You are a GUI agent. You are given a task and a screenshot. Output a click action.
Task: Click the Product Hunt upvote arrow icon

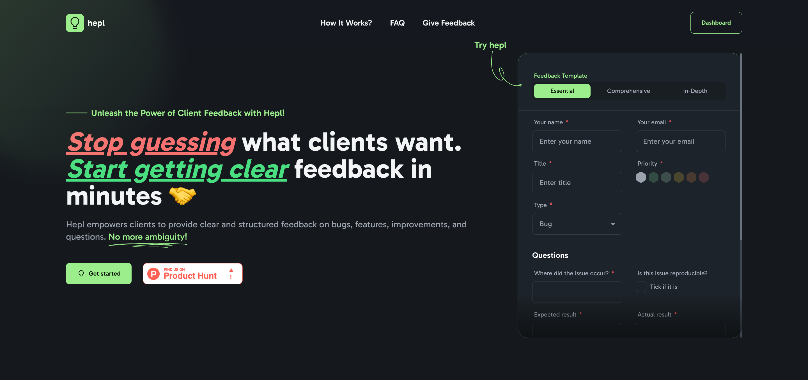pyautogui.click(x=231, y=270)
